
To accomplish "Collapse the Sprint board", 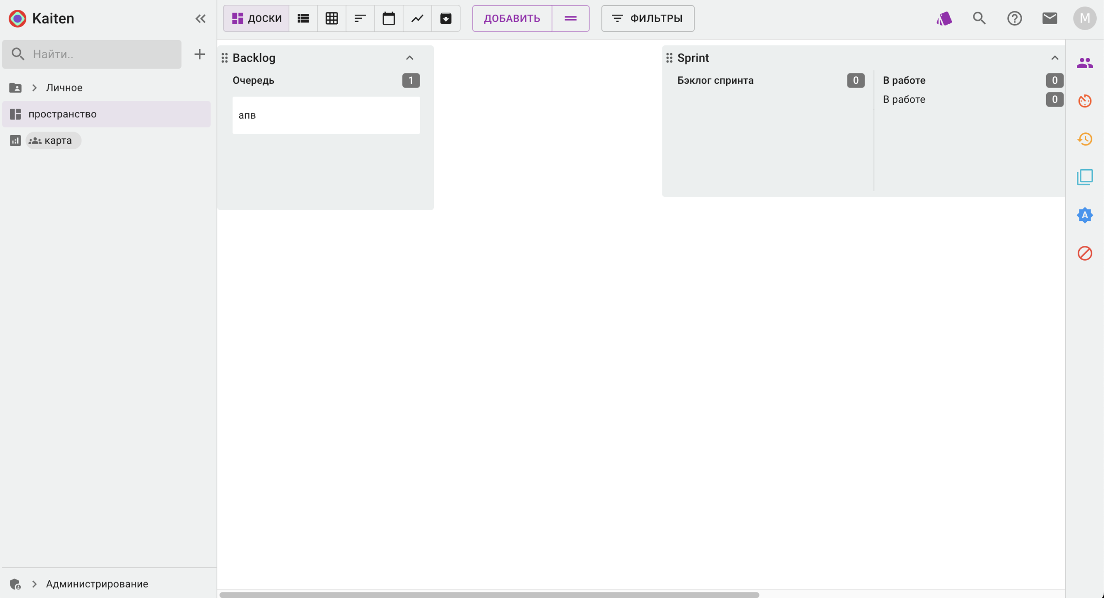I will 1054,58.
